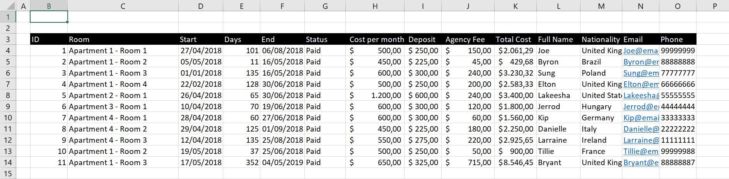Image resolution: width=729 pixels, height=179 pixels.
Task: Open Sung's email link
Action: pyautogui.click(x=641, y=73)
